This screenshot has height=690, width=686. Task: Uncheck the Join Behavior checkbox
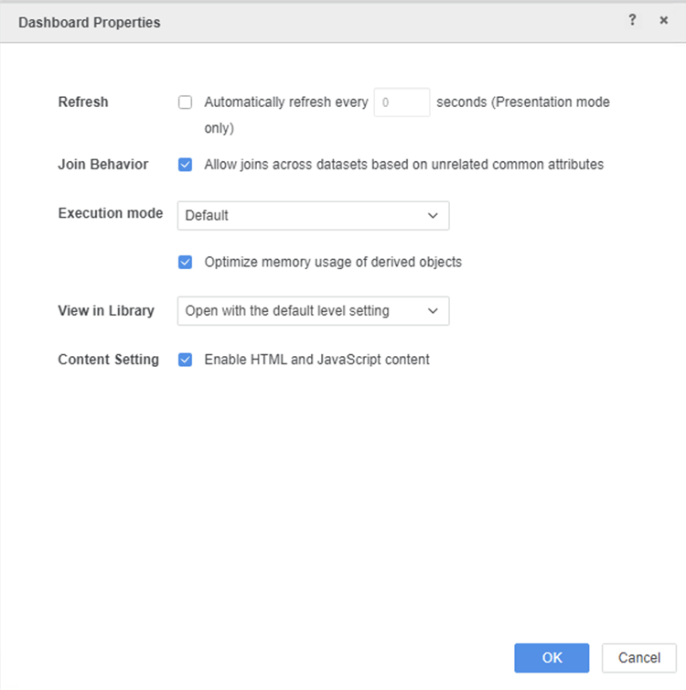(186, 165)
